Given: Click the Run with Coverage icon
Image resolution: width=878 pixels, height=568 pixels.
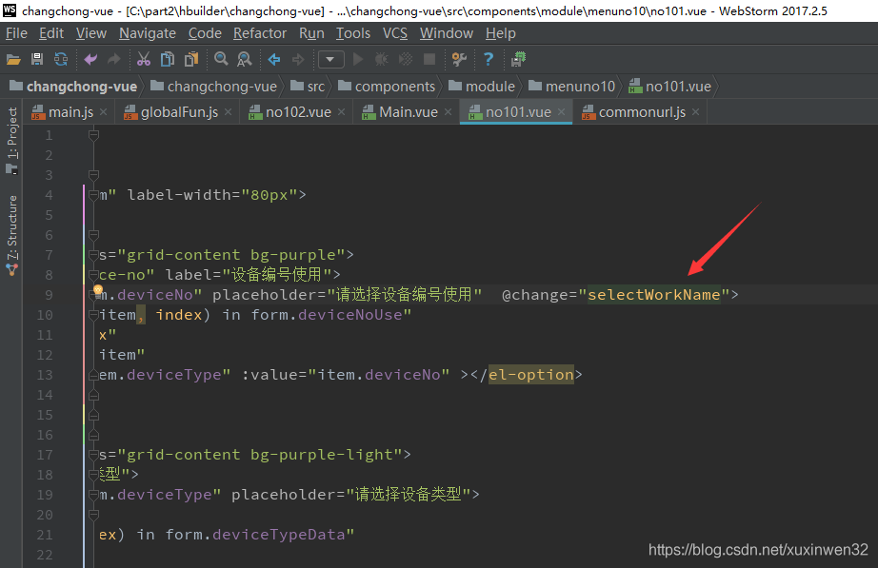Looking at the screenshot, I should (x=406, y=59).
